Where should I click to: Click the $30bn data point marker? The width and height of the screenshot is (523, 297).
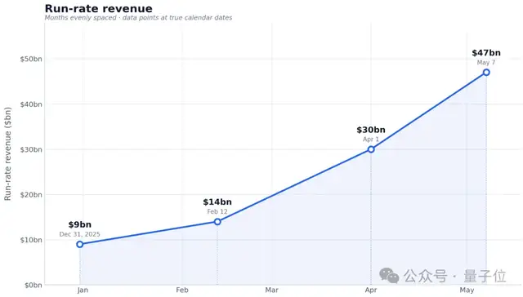(371, 149)
